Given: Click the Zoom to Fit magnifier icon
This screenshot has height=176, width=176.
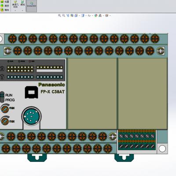Looking at the screenshot, I should pyautogui.click(x=59, y=15).
